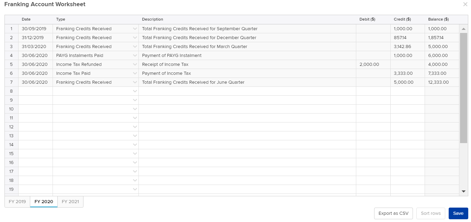Switch to the FY 2021 tab
Image resolution: width=471 pixels, height=222 pixels.
click(70, 202)
